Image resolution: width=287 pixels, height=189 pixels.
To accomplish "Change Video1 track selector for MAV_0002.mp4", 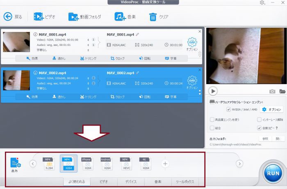I will click(88, 78).
